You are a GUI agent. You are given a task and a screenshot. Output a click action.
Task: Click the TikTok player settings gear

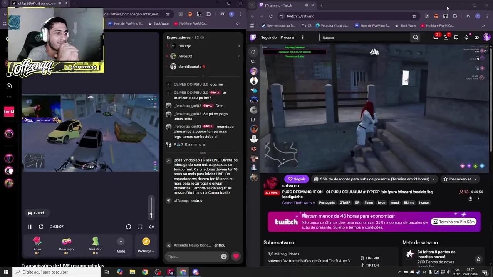pos(129,227)
